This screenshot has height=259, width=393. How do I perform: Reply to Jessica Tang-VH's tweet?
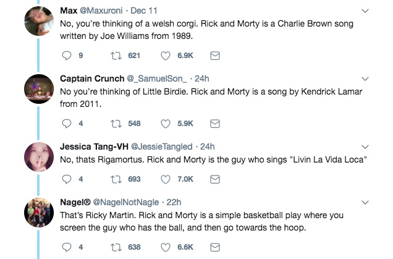tap(68, 179)
